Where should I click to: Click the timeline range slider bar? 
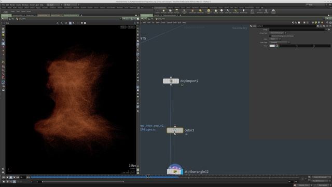[82, 182]
